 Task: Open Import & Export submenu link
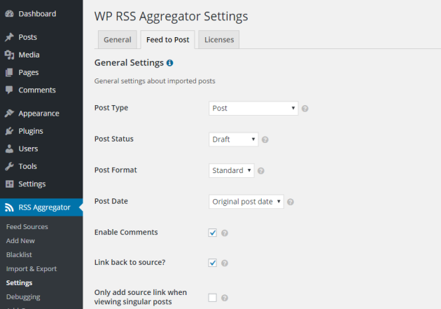tap(31, 269)
